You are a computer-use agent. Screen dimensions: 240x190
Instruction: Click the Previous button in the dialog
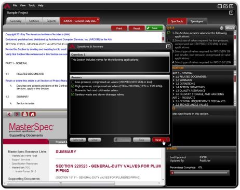[122, 140]
